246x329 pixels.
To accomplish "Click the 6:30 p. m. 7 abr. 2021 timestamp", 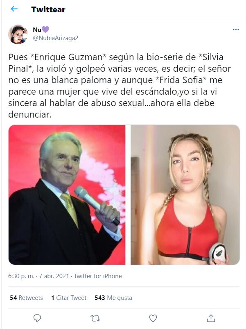I will click(x=38, y=276).
